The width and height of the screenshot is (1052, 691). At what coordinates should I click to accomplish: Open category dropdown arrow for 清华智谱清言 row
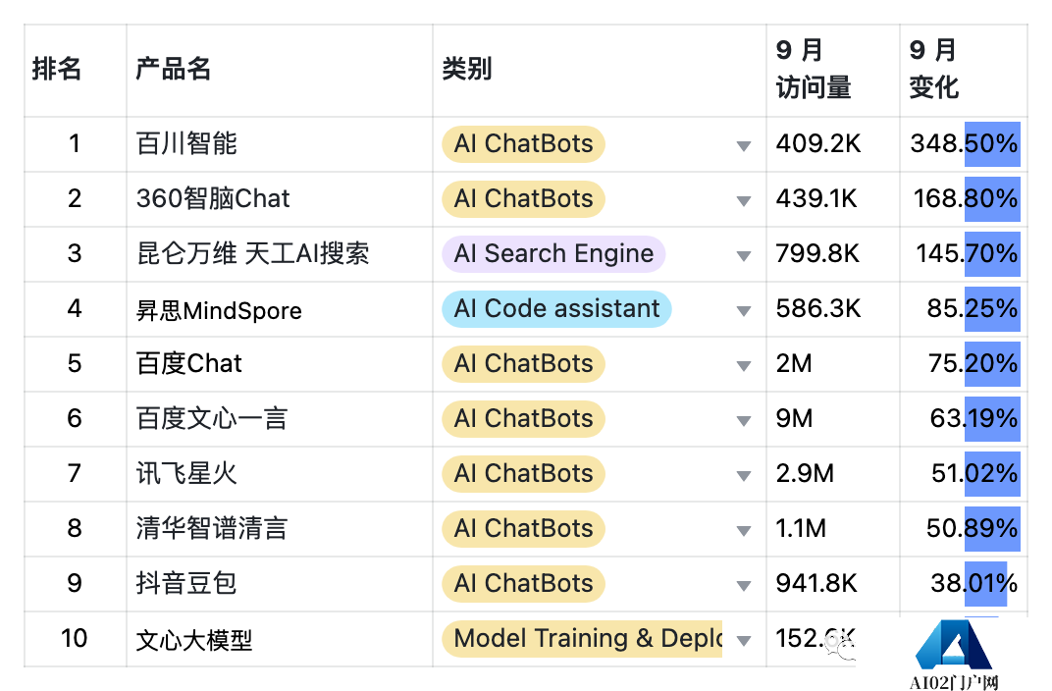[x=744, y=531]
